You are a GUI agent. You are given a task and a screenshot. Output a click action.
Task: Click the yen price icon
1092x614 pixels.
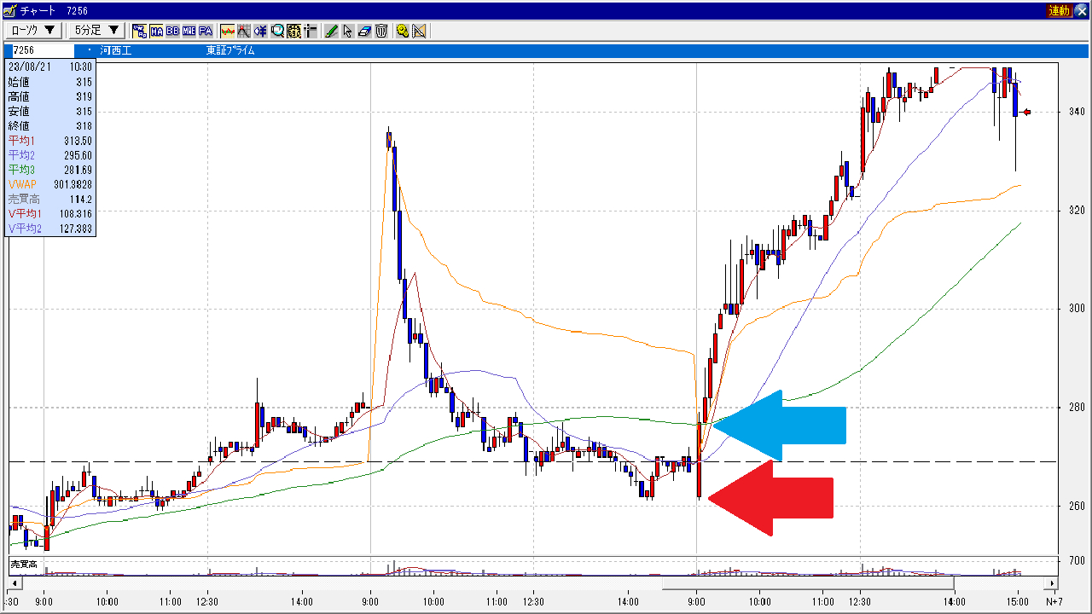click(x=261, y=31)
